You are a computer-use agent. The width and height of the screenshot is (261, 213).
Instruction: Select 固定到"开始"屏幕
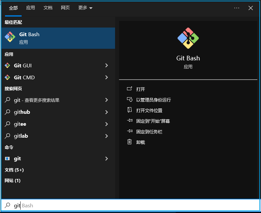coord(153,121)
